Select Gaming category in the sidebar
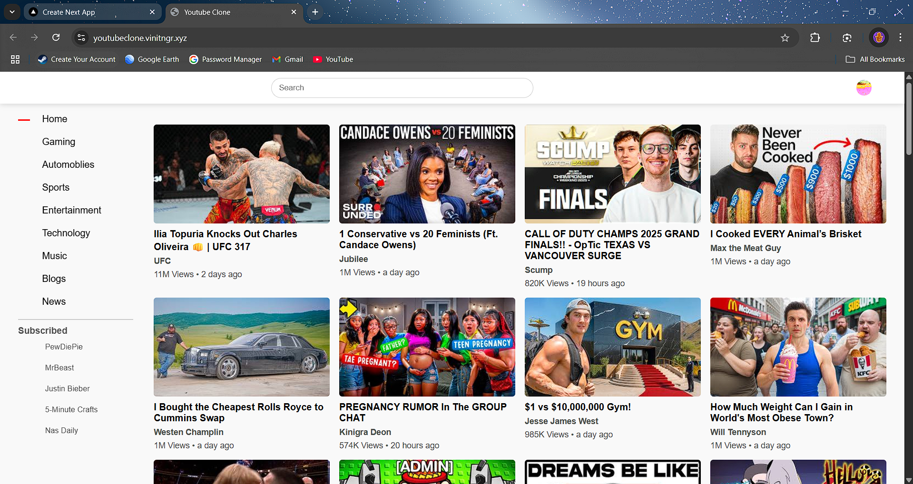The width and height of the screenshot is (913, 484). (x=59, y=142)
